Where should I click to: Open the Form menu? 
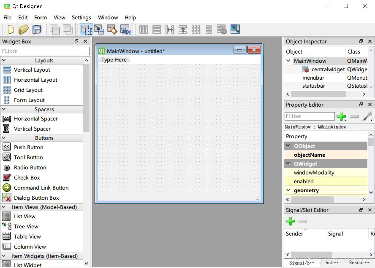[x=41, y=18]
